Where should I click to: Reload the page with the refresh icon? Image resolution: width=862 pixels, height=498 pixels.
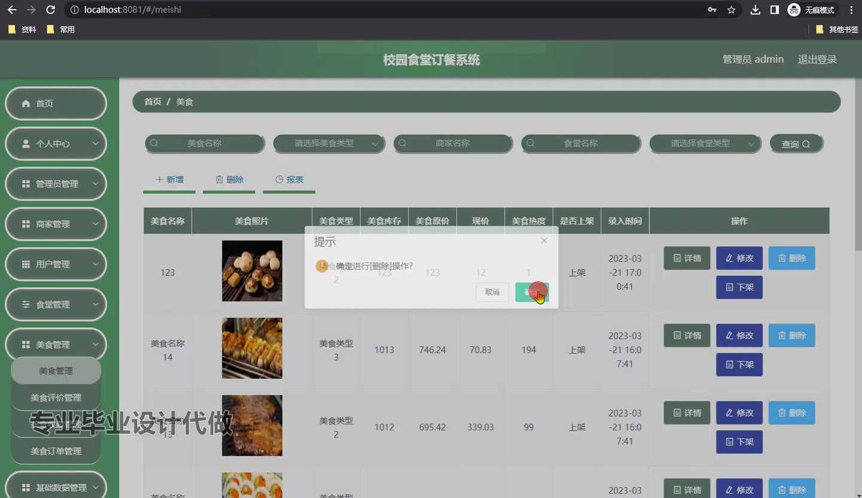(51, 10)
